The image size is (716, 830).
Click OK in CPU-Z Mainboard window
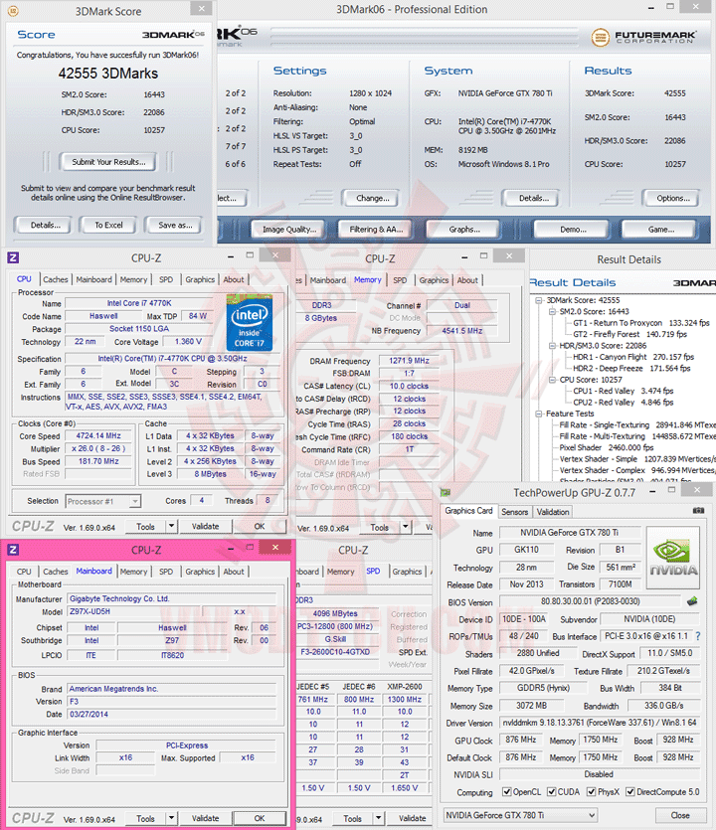pos(259,818)
